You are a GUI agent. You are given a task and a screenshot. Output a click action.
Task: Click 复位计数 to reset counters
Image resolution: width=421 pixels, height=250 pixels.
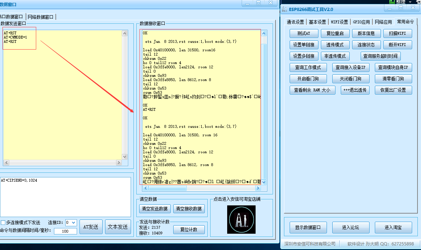click(x=189, y=229)
